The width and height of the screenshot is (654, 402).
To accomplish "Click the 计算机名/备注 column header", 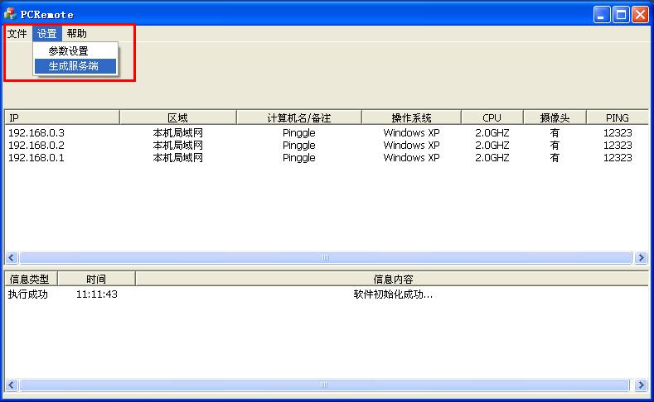I will tap(299, 117).
